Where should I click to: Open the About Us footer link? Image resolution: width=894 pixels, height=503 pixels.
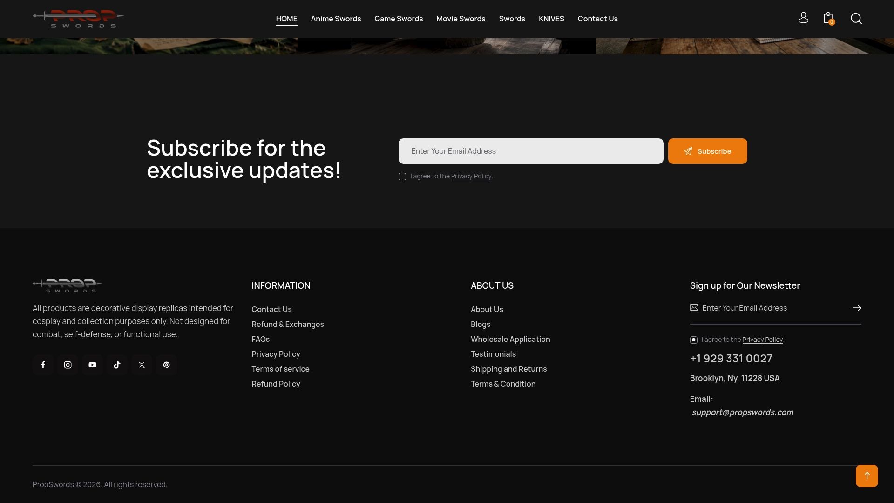pyautogui.click(x=487, y=309)
